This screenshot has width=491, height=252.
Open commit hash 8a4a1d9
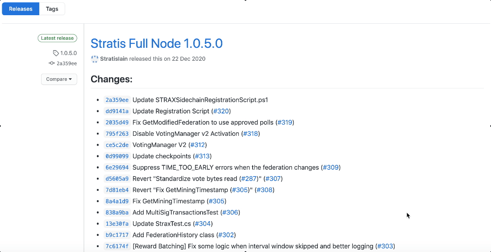(x=117, y=201)
